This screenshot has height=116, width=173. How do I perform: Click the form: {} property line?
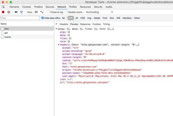[x=65, y=41]
